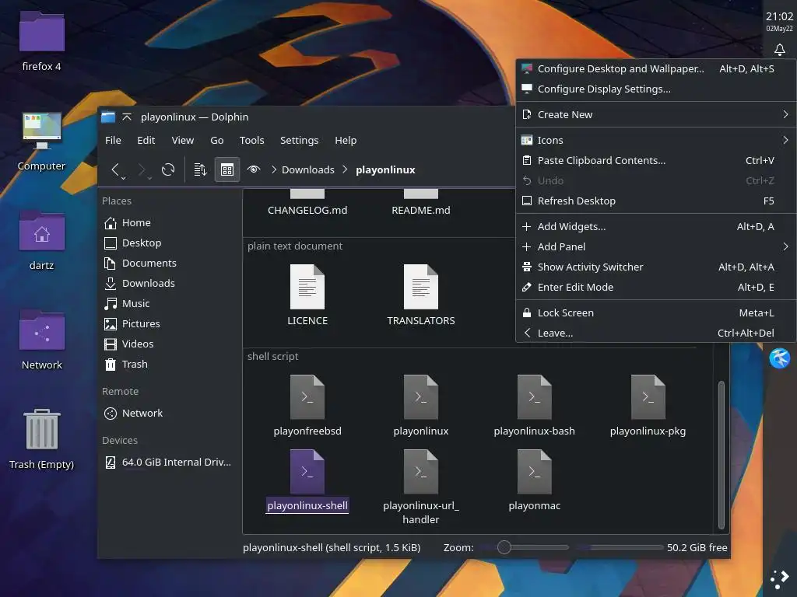This screenshot has height=597, width=797.
Task: Choose Lock Screen in context menu
Action: coord(655,312)
